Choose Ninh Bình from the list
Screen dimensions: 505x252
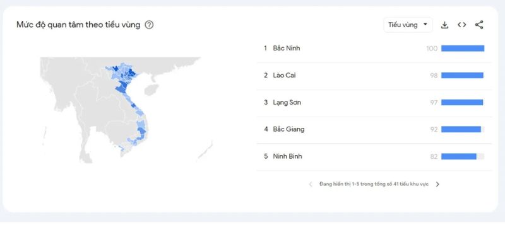click(x=374, y=156)
